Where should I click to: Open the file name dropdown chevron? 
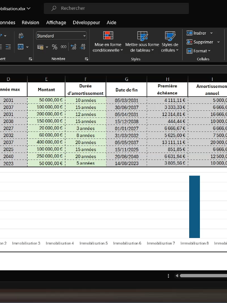[28, 8]
